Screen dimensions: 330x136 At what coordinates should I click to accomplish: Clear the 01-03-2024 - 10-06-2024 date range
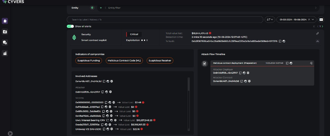pos(309,20)
